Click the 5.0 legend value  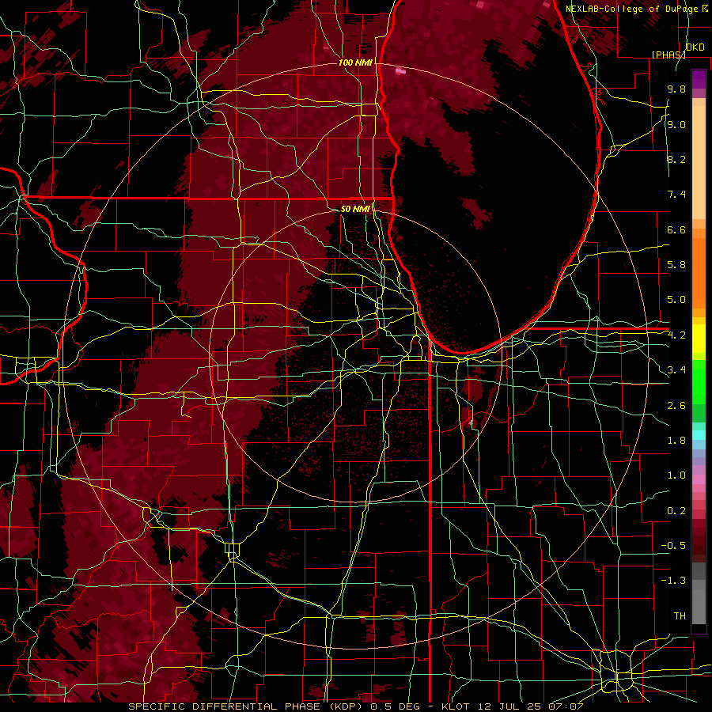tap(676, 300)
